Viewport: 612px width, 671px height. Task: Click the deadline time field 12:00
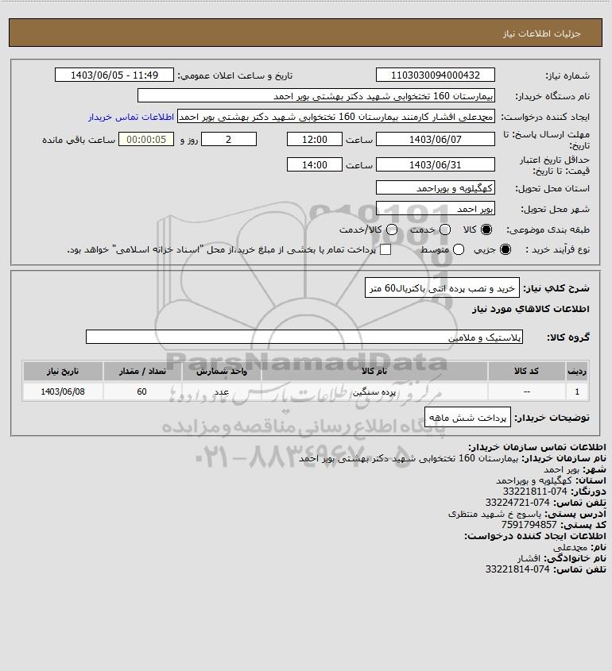tap(315, 139)
